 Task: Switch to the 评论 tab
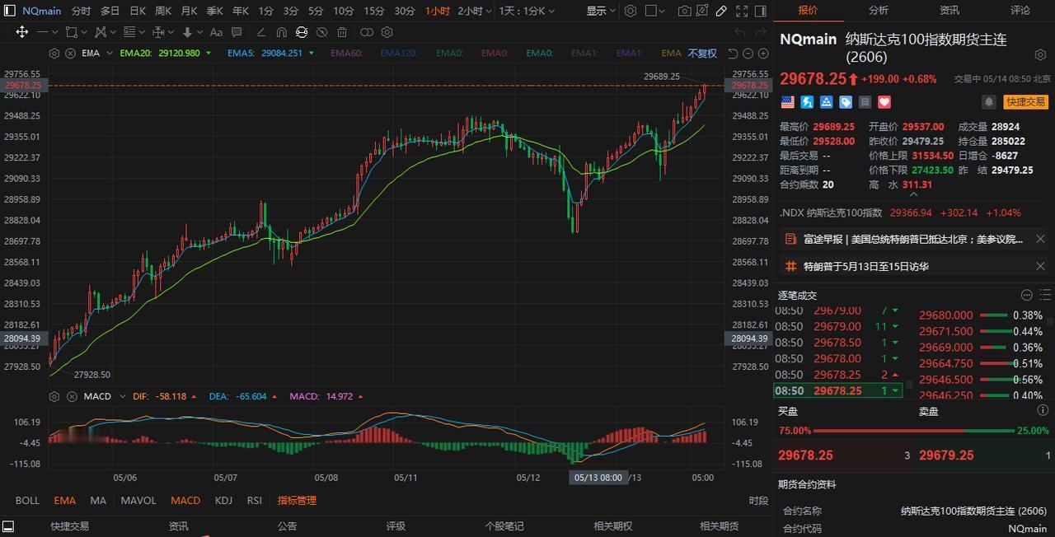1020,11
